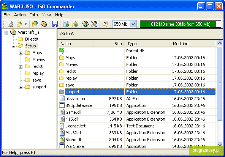
Task: Expand the redist tree folder
Action: (x=21, y=67)
